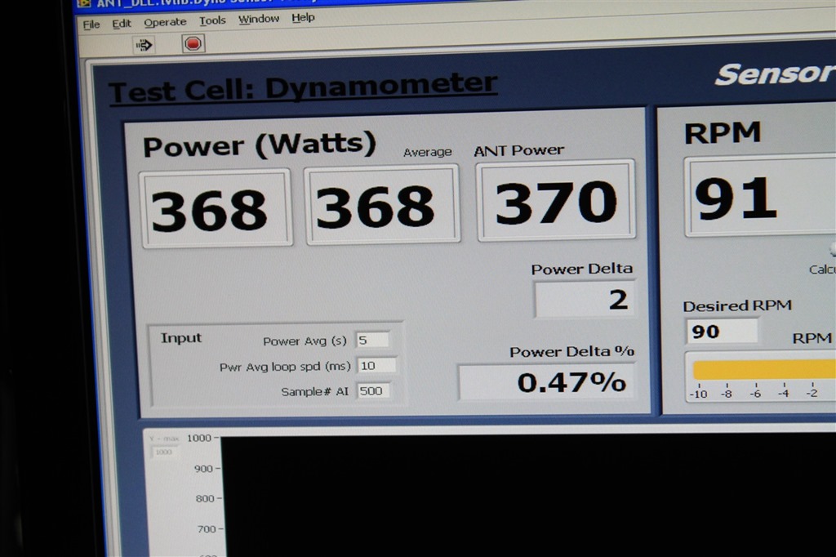The width and height of the screenshot is (836, 557).
Task: Open the Help menu
Action: [303, 18]
